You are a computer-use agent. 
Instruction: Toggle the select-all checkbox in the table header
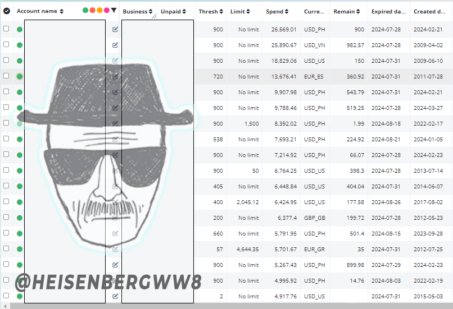6,11
